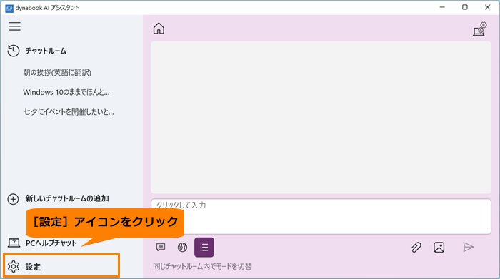Insert an image with the picture icon
Viewport: 500px width, 279px height.
(439, 247)
